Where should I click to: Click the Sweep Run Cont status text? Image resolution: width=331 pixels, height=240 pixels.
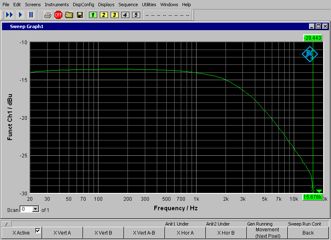[x=305, y=224]
